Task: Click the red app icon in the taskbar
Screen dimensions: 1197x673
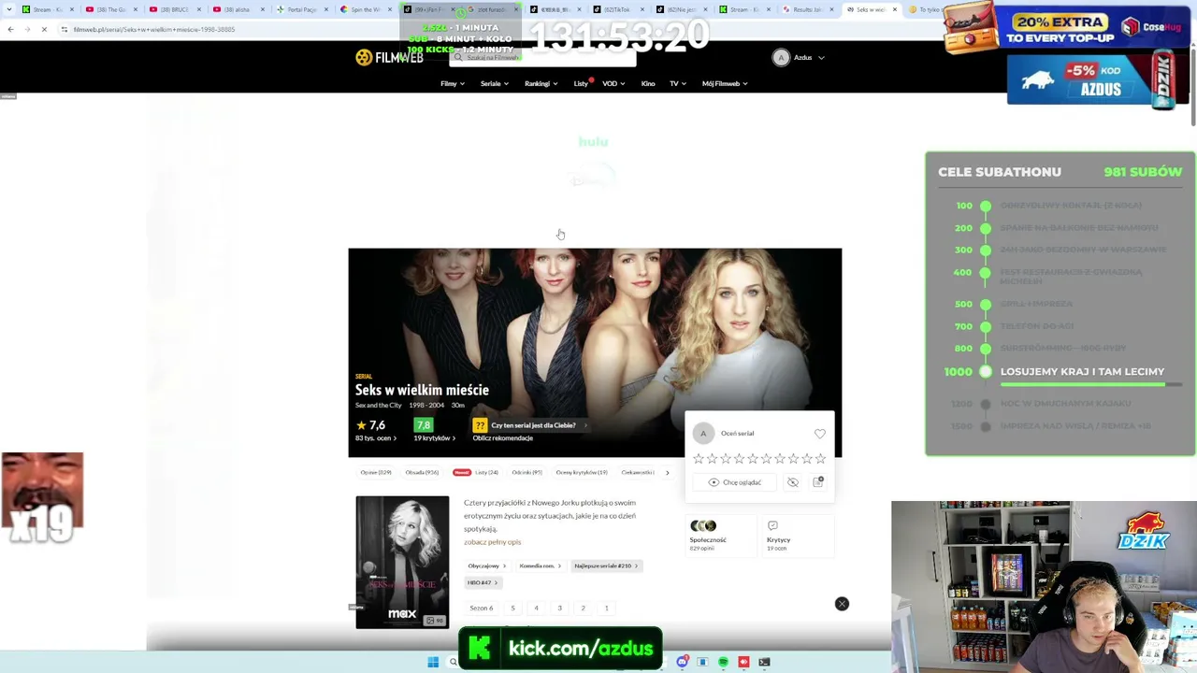Action: click(x=743, y=663)
